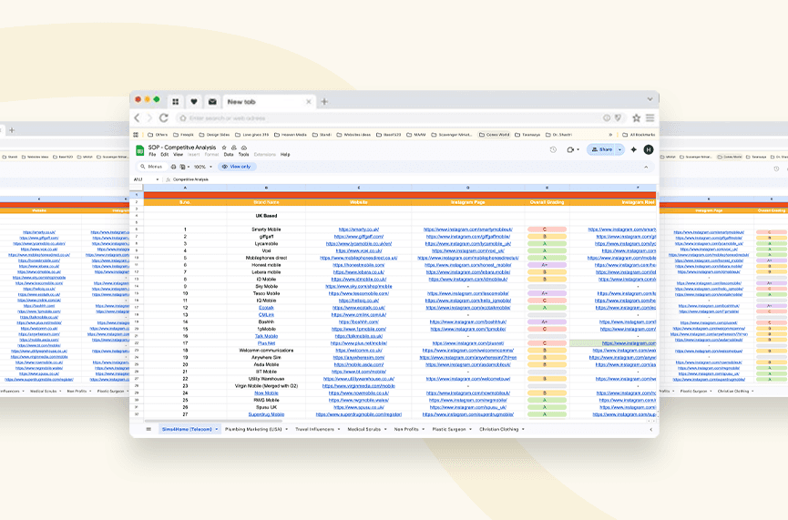This screenshot has height=520, width=788.
Task: Open the Freepik bookmarks folder
Action: (183, 135)
